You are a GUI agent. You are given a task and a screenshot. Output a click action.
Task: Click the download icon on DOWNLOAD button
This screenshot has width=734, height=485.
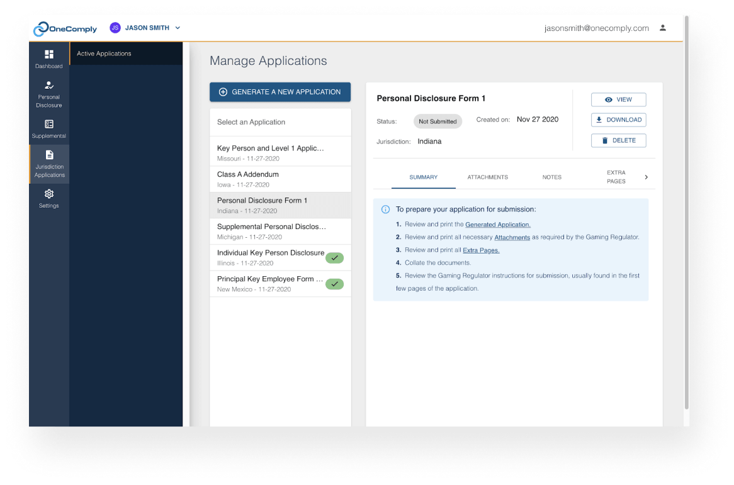(598, 120)
